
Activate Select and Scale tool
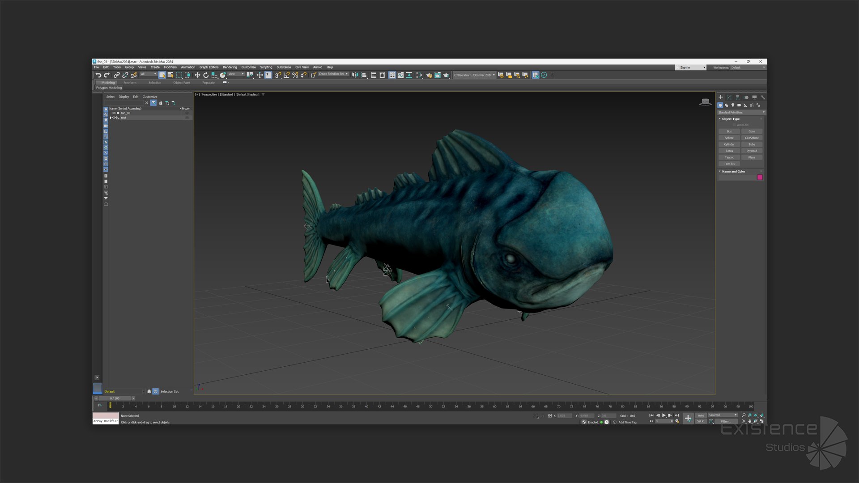214,75
